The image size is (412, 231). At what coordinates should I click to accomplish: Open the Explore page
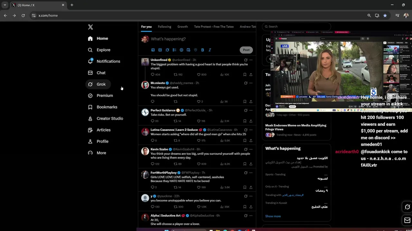(x=99, y=50)
